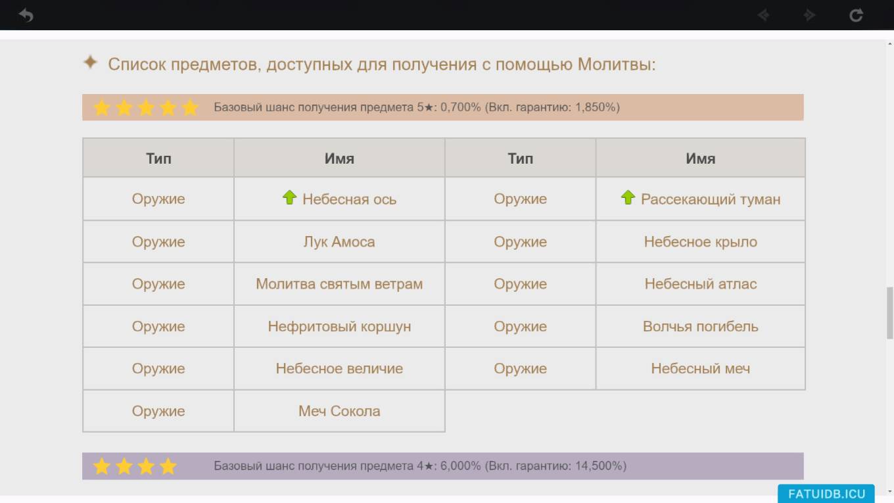Viewport: 894px width, 503px height.
Task: Click Небесное величие in the table
Action: (339, 368)
